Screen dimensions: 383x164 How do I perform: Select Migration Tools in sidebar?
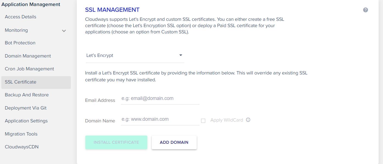pyautogui.click(x=21, y=134)
